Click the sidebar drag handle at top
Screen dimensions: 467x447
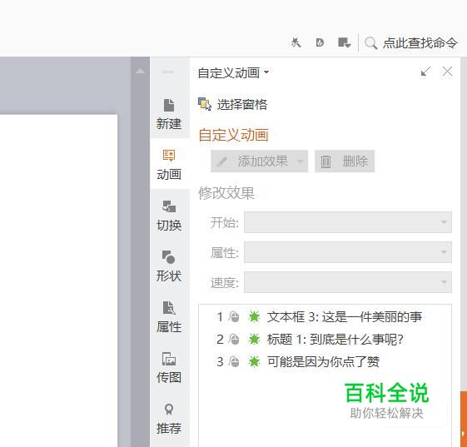[167, 72]
